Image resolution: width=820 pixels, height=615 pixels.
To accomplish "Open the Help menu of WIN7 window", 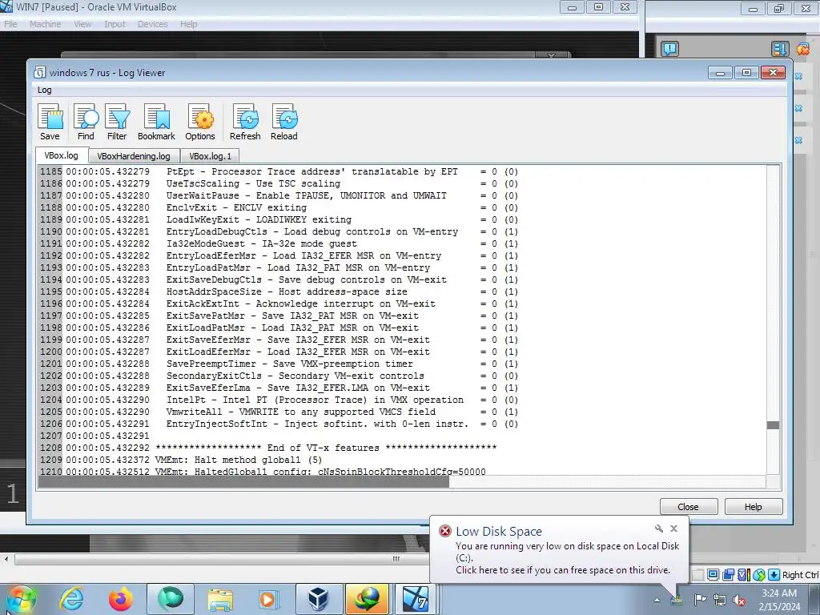I will (x=189, y=24).
